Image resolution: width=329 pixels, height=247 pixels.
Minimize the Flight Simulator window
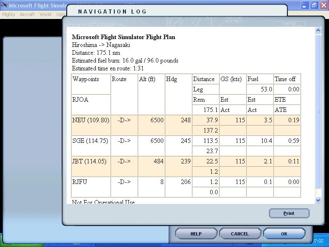tap(304, 5)
